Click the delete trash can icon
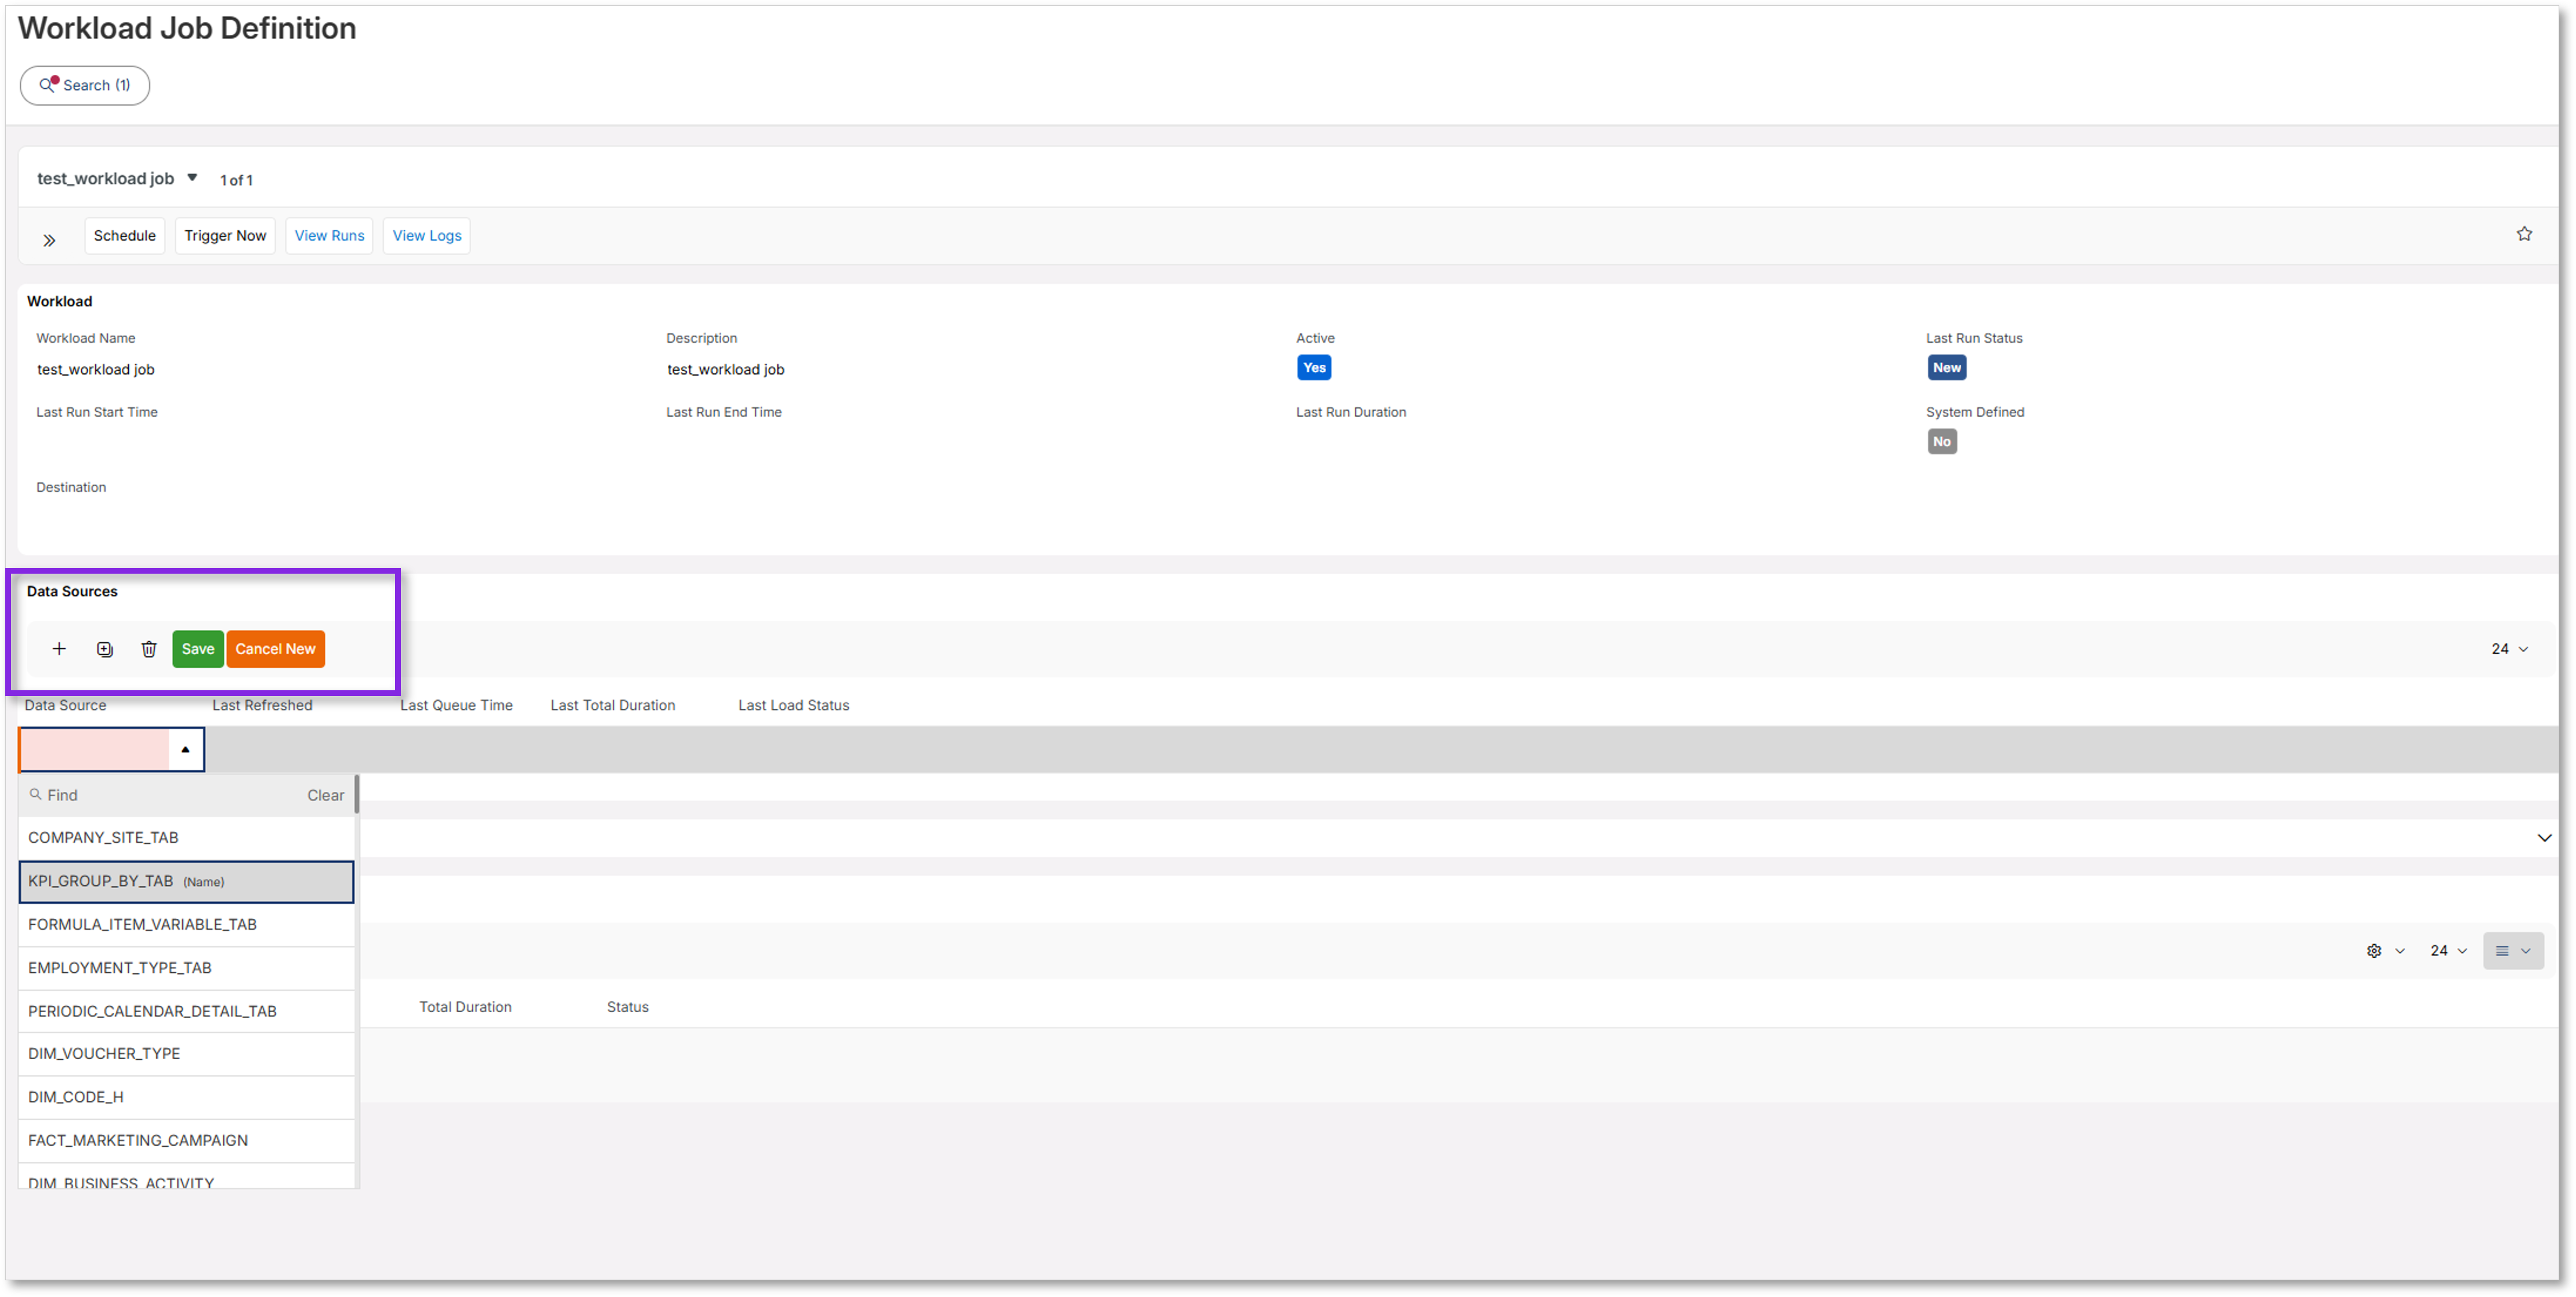The height and width of the screenshot is (1297, 2576). tap(149, 649)
